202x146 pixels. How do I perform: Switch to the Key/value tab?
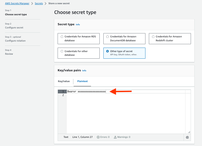pyautogui.click(x=64, y=81)
